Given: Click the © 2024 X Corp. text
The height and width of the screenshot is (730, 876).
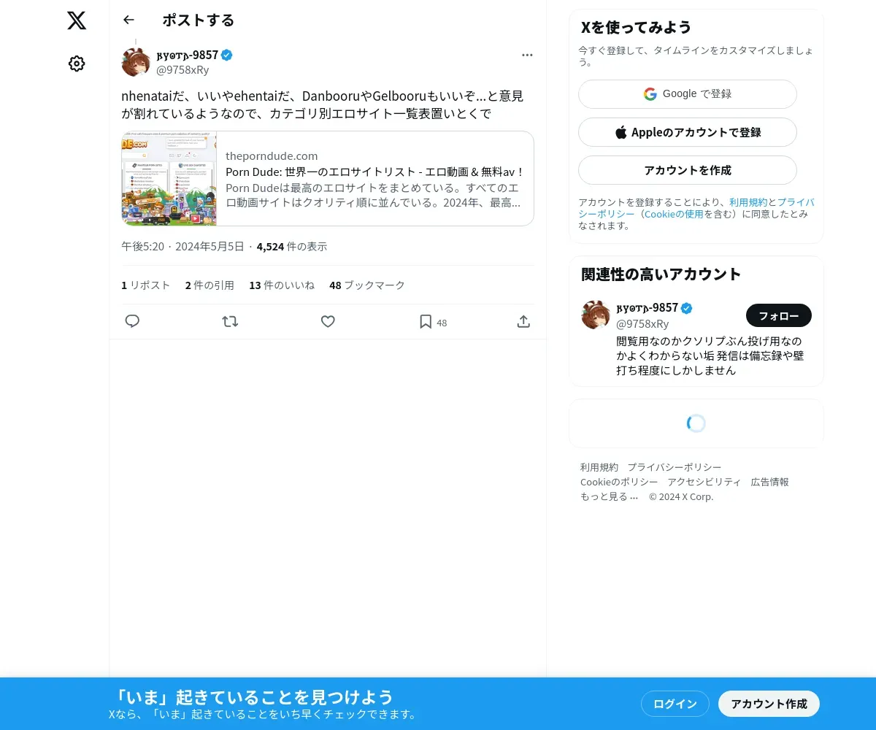Looking at the screenshot, I should coord(681,496).
